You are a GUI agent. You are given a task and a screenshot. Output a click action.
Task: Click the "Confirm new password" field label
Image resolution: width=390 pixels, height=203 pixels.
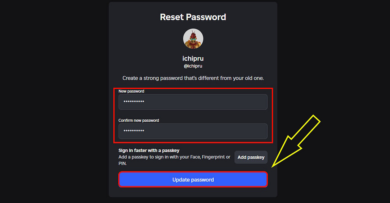[x=139, y=121]
